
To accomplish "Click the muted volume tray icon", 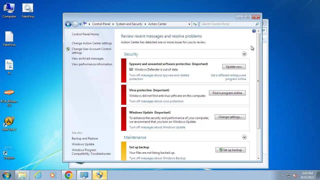I will tap(295, 175).
